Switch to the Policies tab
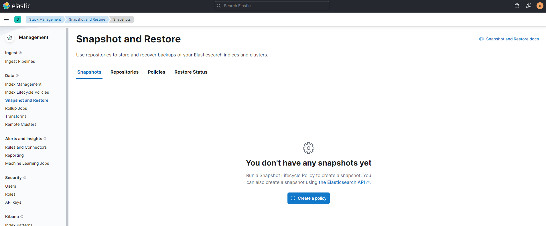The height and width of the screenshot is (226, 546). tap(157, 72)
